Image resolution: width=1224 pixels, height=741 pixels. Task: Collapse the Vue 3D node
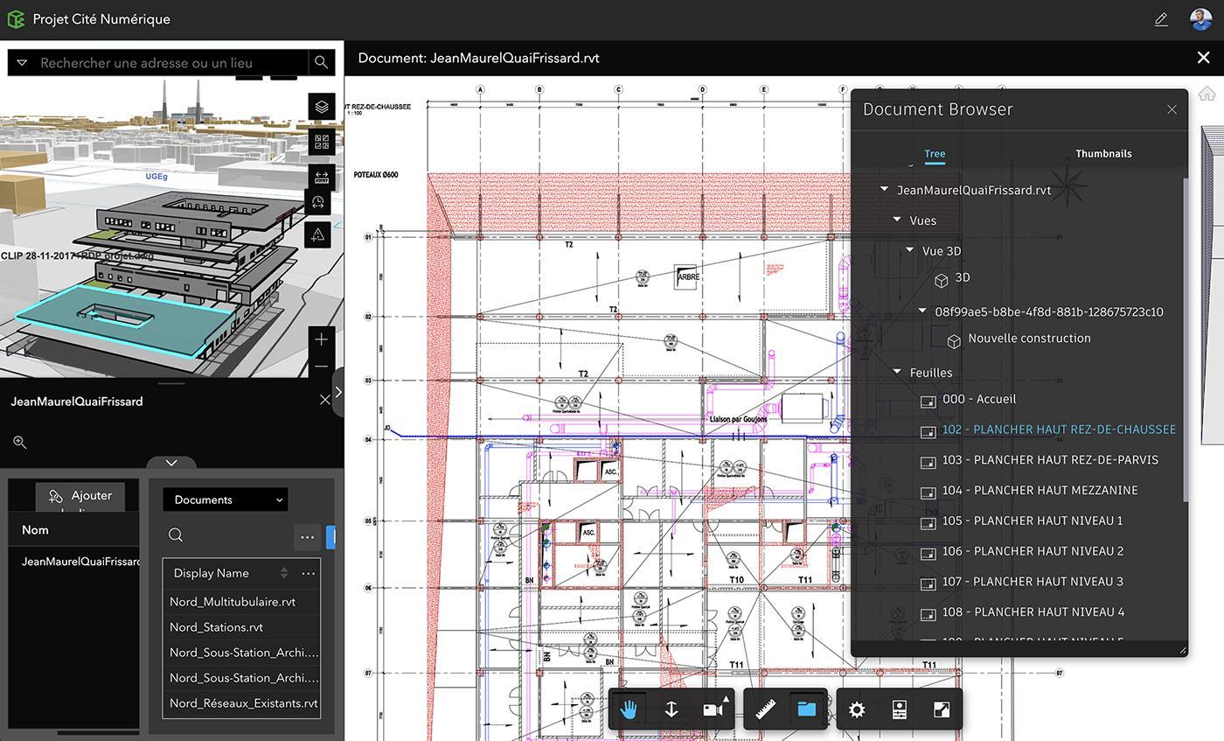pyautogui.click(x=910, y=251)
